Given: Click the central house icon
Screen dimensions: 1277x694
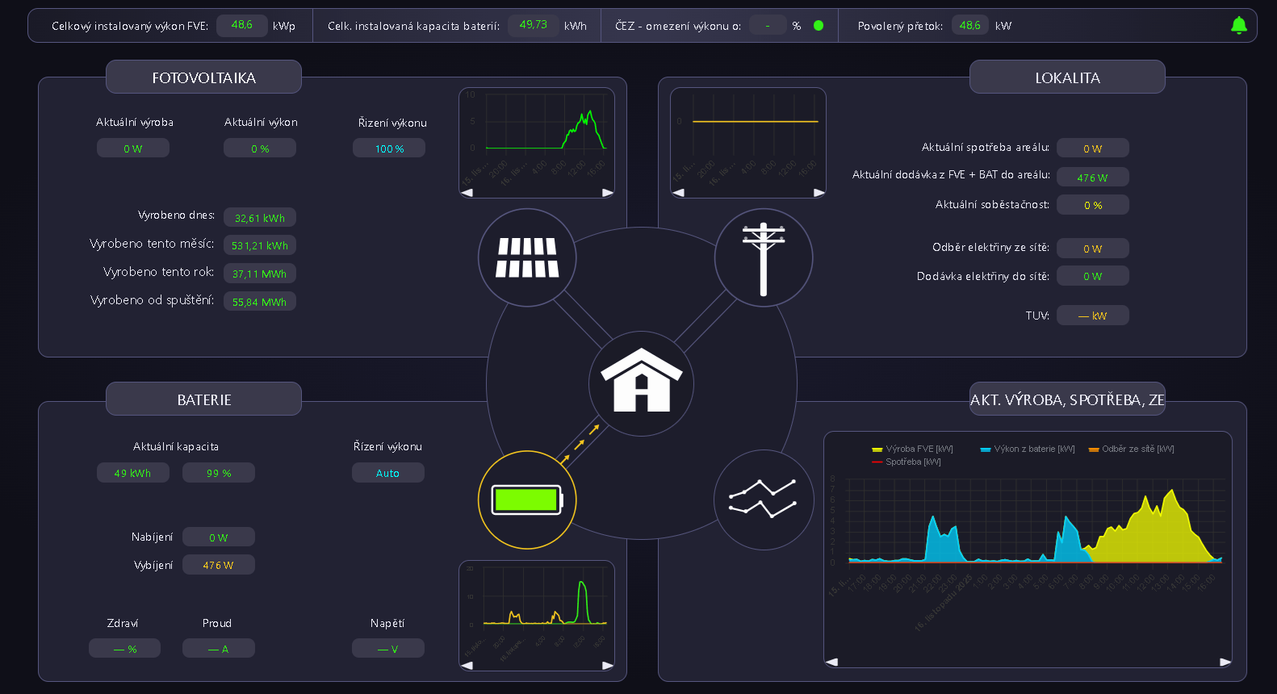Looking at the screenshot, I should click(x=642, y=383).
